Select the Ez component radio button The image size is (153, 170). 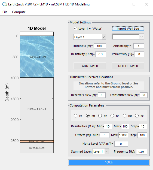click(x=100, y=116)
